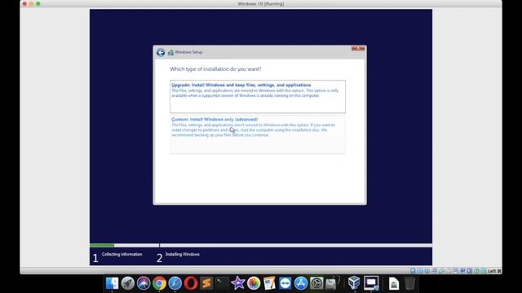Click the Windows Setup title icon
This screenshot has height=293, width=522.
click(170, 52)
